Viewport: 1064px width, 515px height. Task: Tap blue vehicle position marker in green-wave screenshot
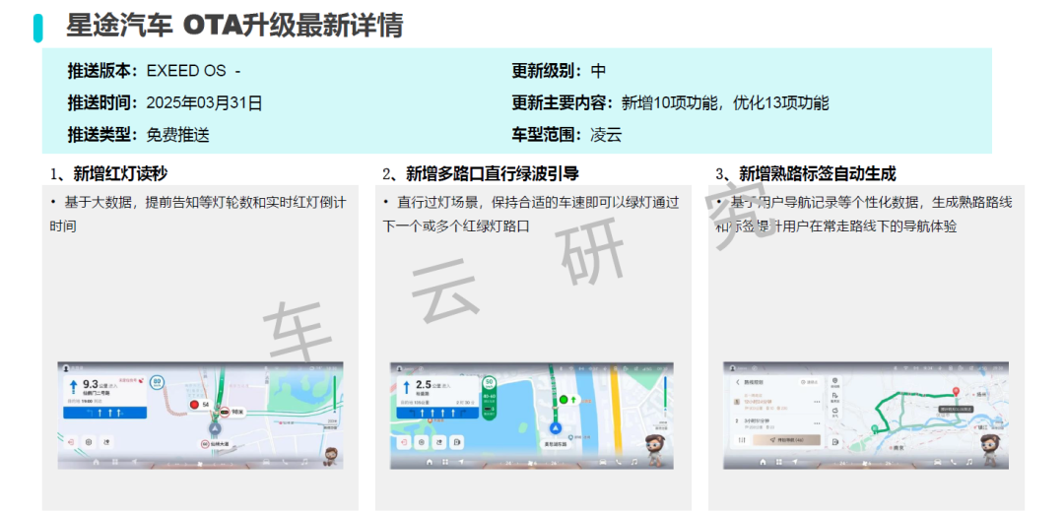[556, 428]
